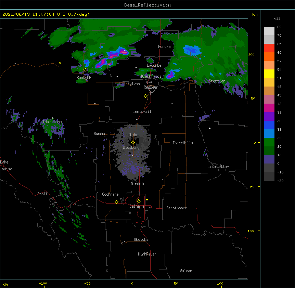Click the white plus marker north of Drumheller
This screenshot has width=295, height=288.
[x=209, y=128]
